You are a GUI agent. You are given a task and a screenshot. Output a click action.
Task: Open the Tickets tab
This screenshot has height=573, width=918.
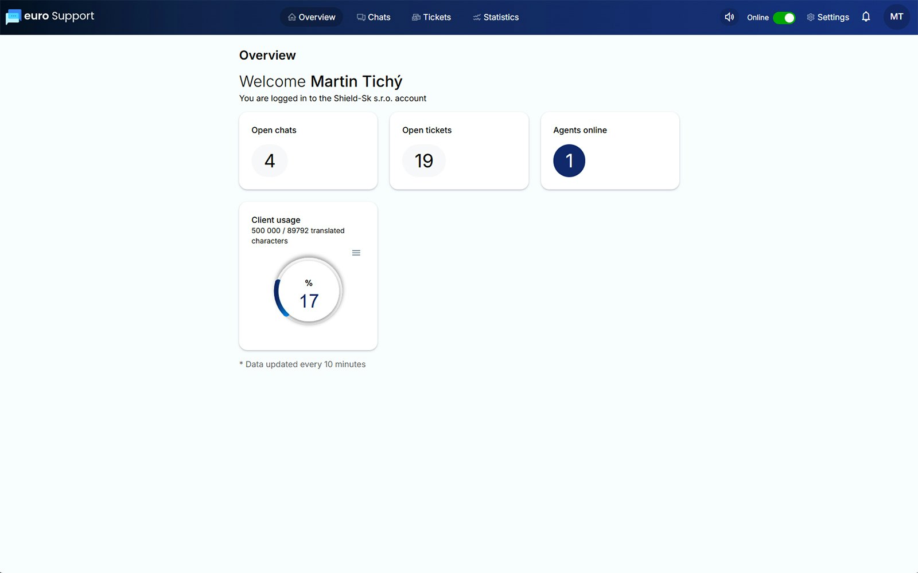431,17
